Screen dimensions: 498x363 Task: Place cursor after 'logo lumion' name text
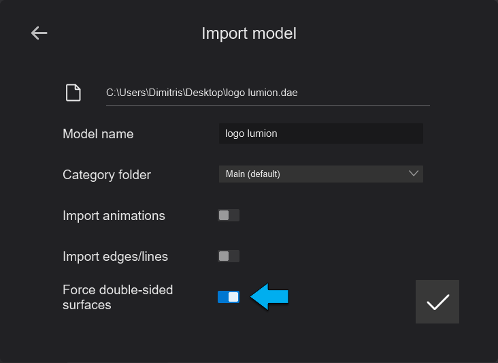[278, 133]
